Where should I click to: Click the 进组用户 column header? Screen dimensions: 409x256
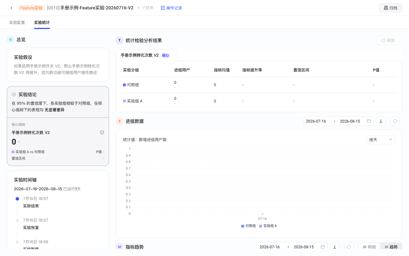coord(182,70)
